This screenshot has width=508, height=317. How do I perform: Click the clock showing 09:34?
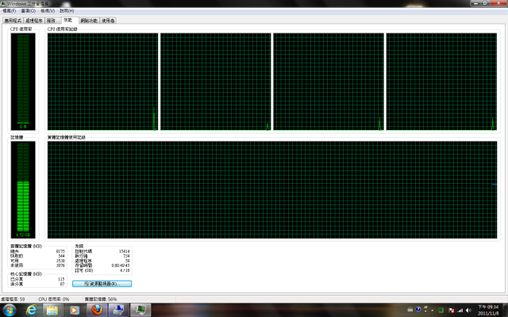(488, 310)
